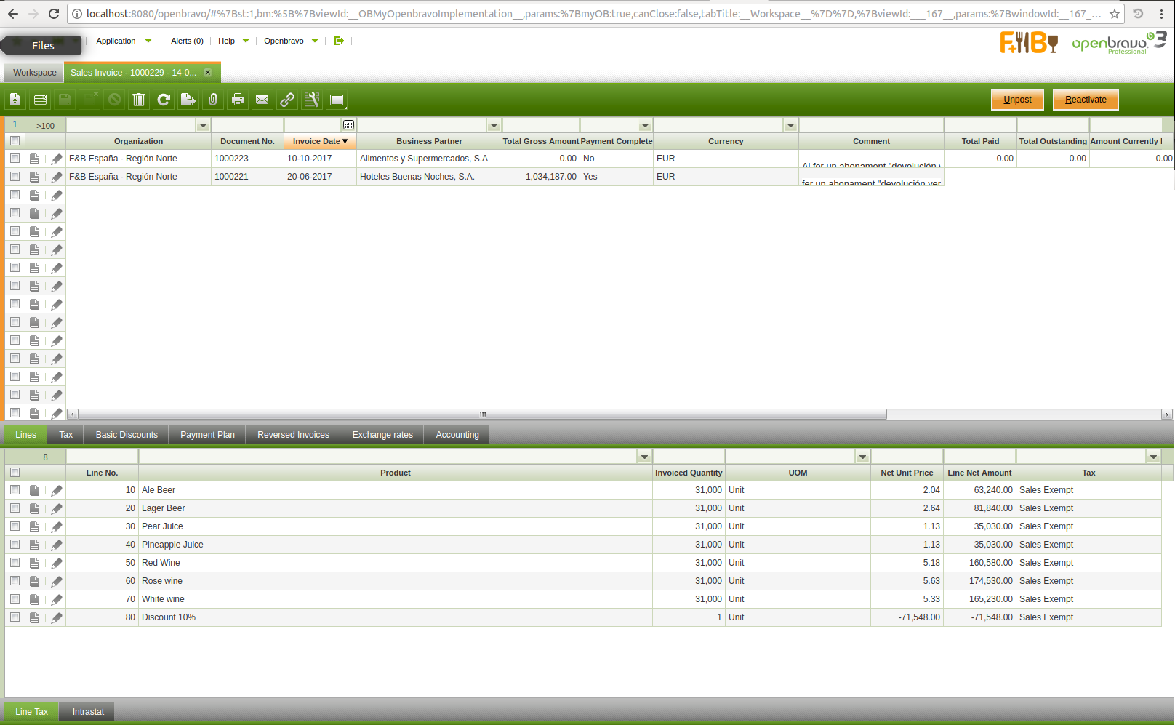
Task: Open the Invoice Date filter calendar
Action: coord(349,125)
